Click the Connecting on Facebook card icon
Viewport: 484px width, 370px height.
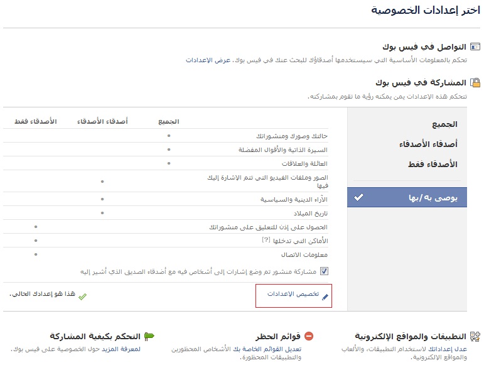(475, 47)
